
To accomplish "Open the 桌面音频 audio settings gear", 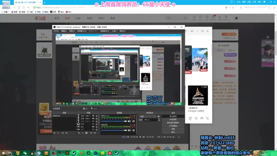I will (x=134, y=130).
